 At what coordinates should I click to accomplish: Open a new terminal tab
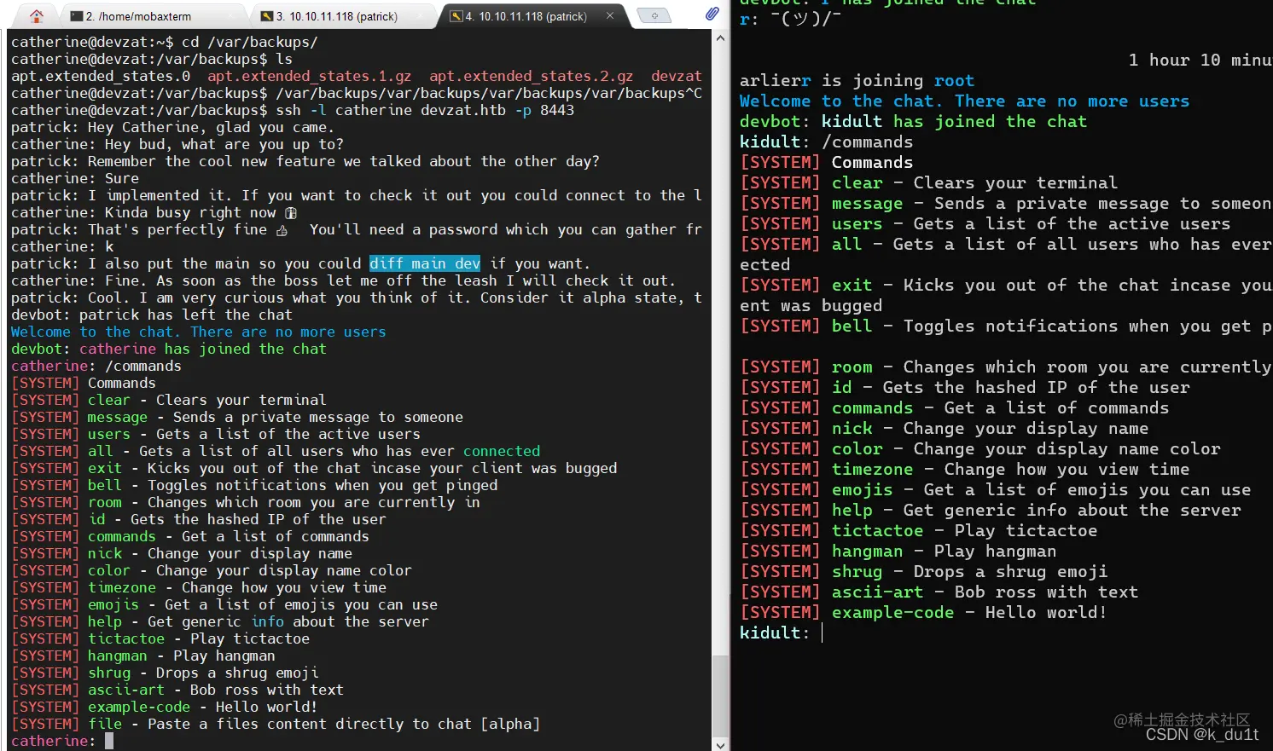tap(654, 15)
